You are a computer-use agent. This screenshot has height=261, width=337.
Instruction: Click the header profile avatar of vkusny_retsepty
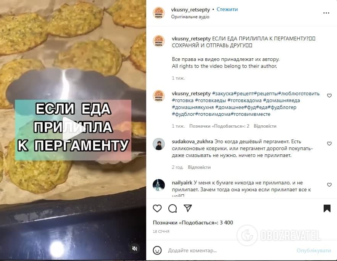click(x=159, y=13)
